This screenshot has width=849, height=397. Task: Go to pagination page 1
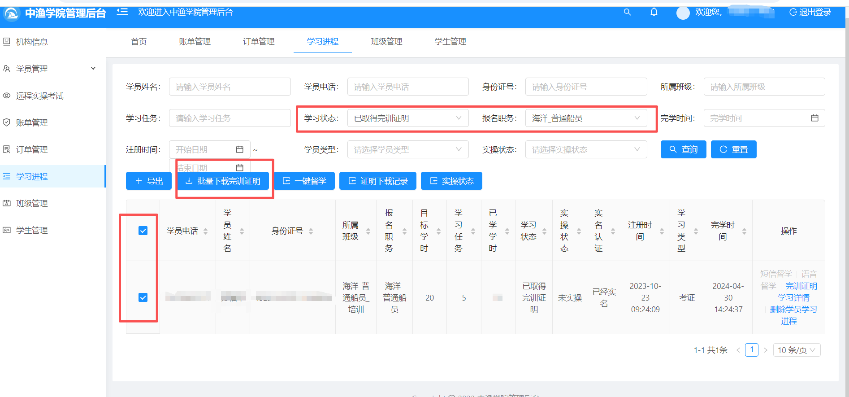click(752, 349)
